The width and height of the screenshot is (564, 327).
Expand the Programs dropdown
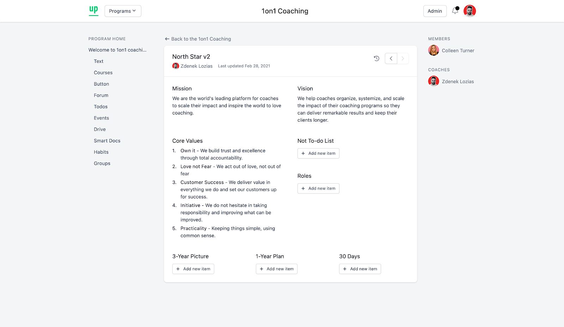pos(123,11)
